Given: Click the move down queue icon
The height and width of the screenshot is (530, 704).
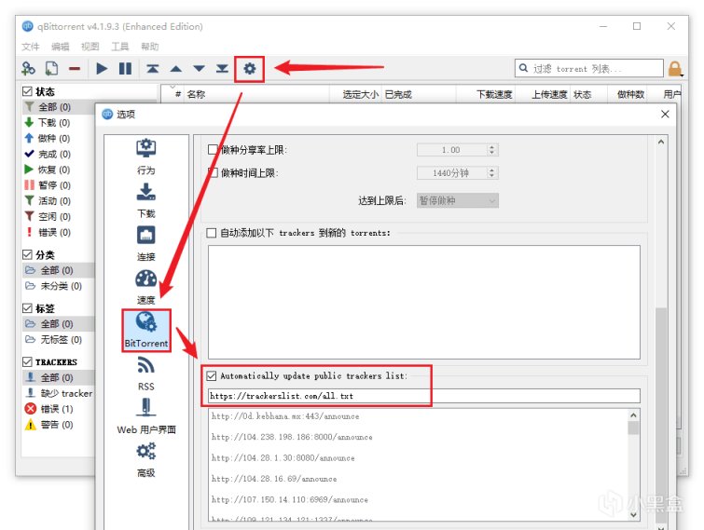Looking at the screenshot, I should point(199,69).
